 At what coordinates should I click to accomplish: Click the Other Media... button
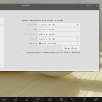click(x=71, y=48)
